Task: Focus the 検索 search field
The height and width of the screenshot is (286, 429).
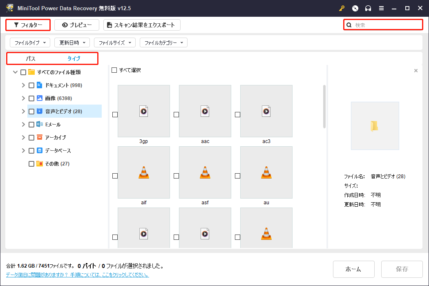Action: 383,25
